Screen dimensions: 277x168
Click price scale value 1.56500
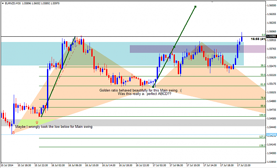[272, 5]
